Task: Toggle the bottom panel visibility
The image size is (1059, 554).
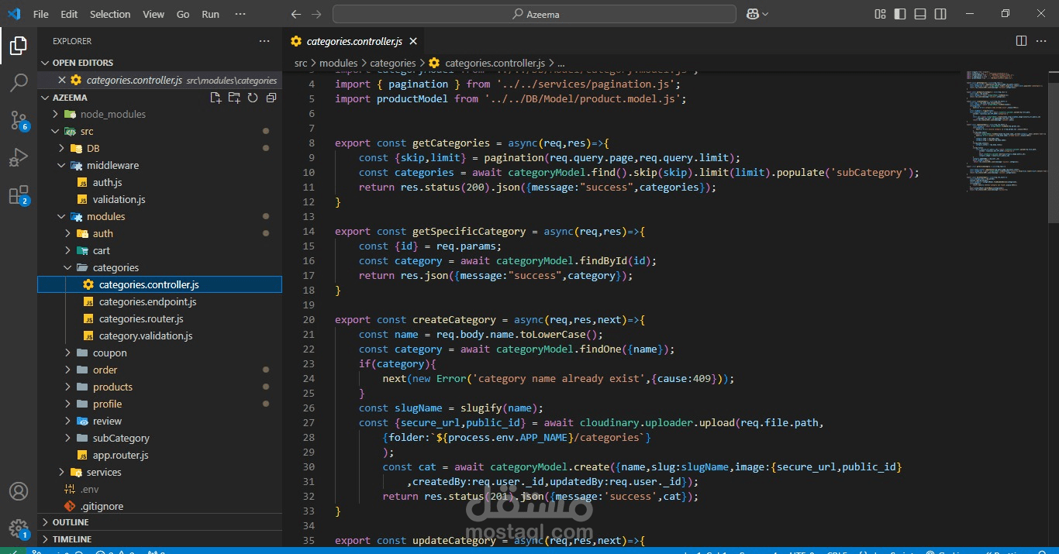Action: pyautogui.click(x=920, y=14)
